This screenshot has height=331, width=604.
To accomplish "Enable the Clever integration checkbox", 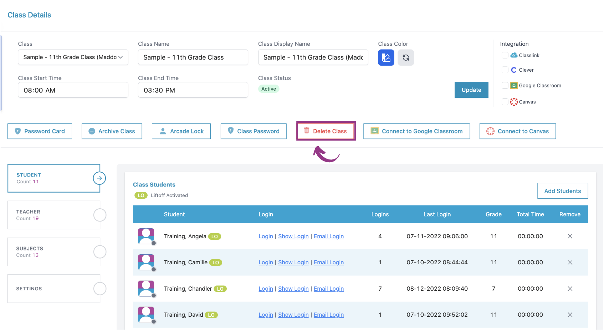I will pyautogui.click(x=505, y=70).
